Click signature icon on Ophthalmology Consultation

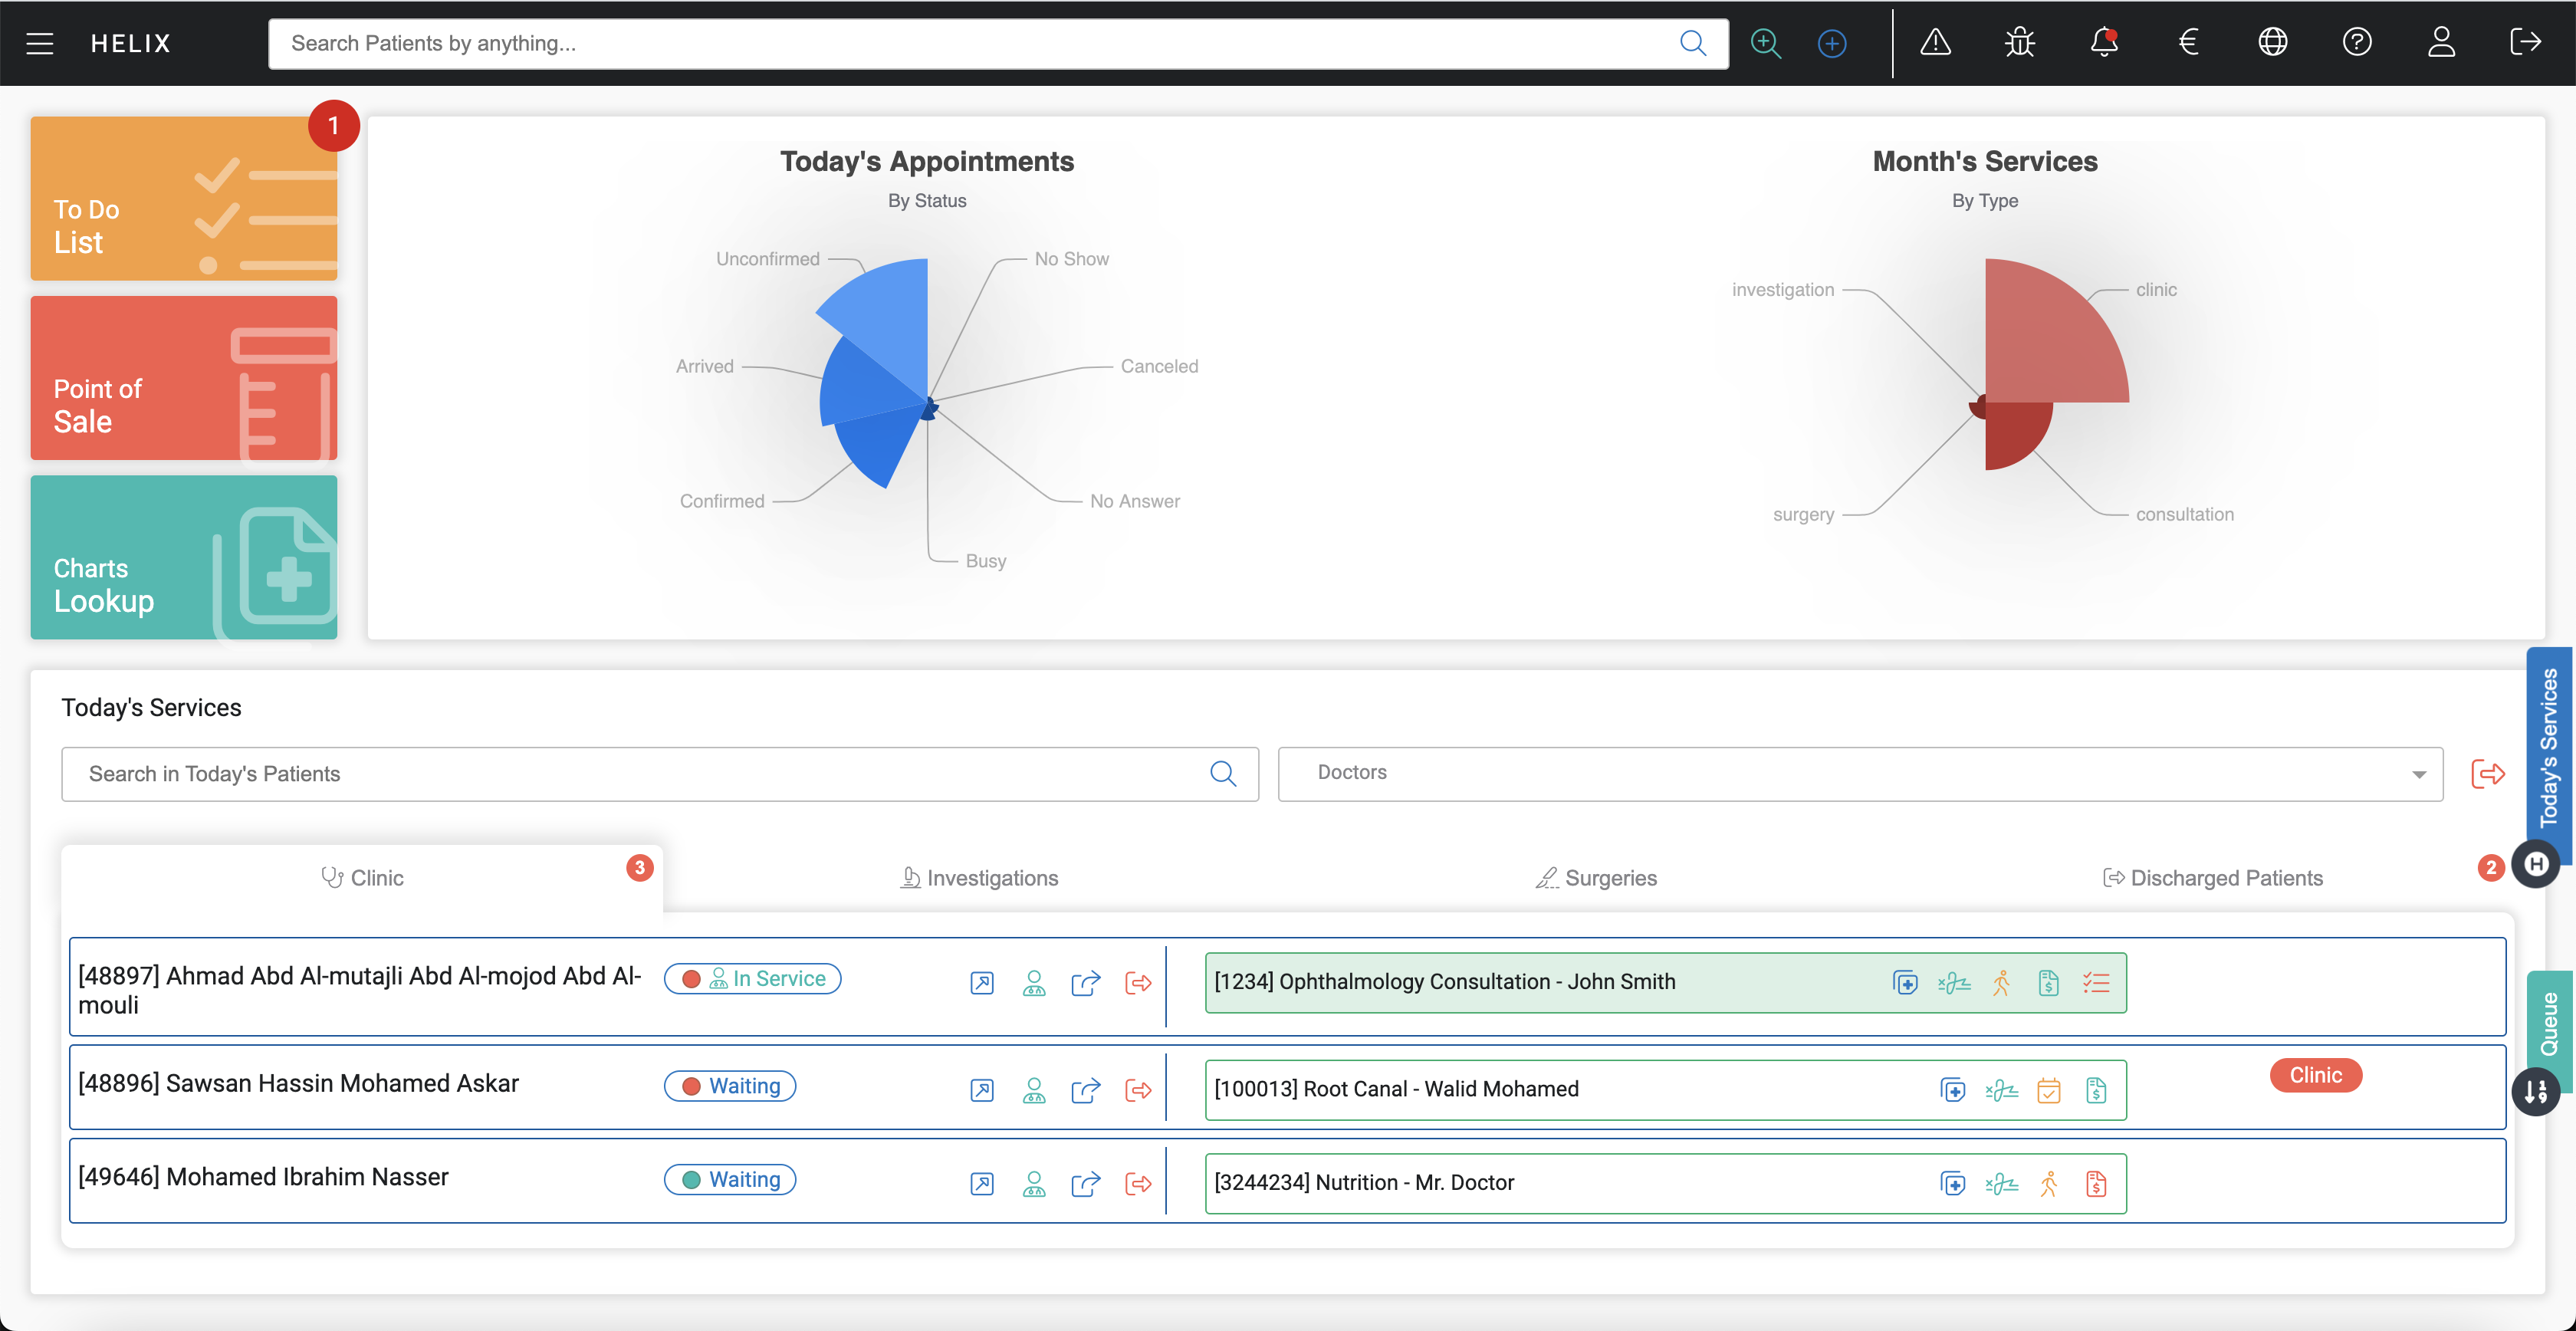[1954, 983]
